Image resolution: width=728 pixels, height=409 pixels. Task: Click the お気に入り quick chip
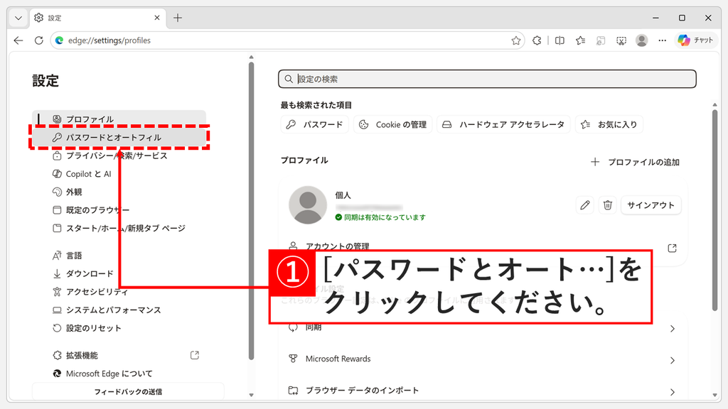(x=609, y=124)
